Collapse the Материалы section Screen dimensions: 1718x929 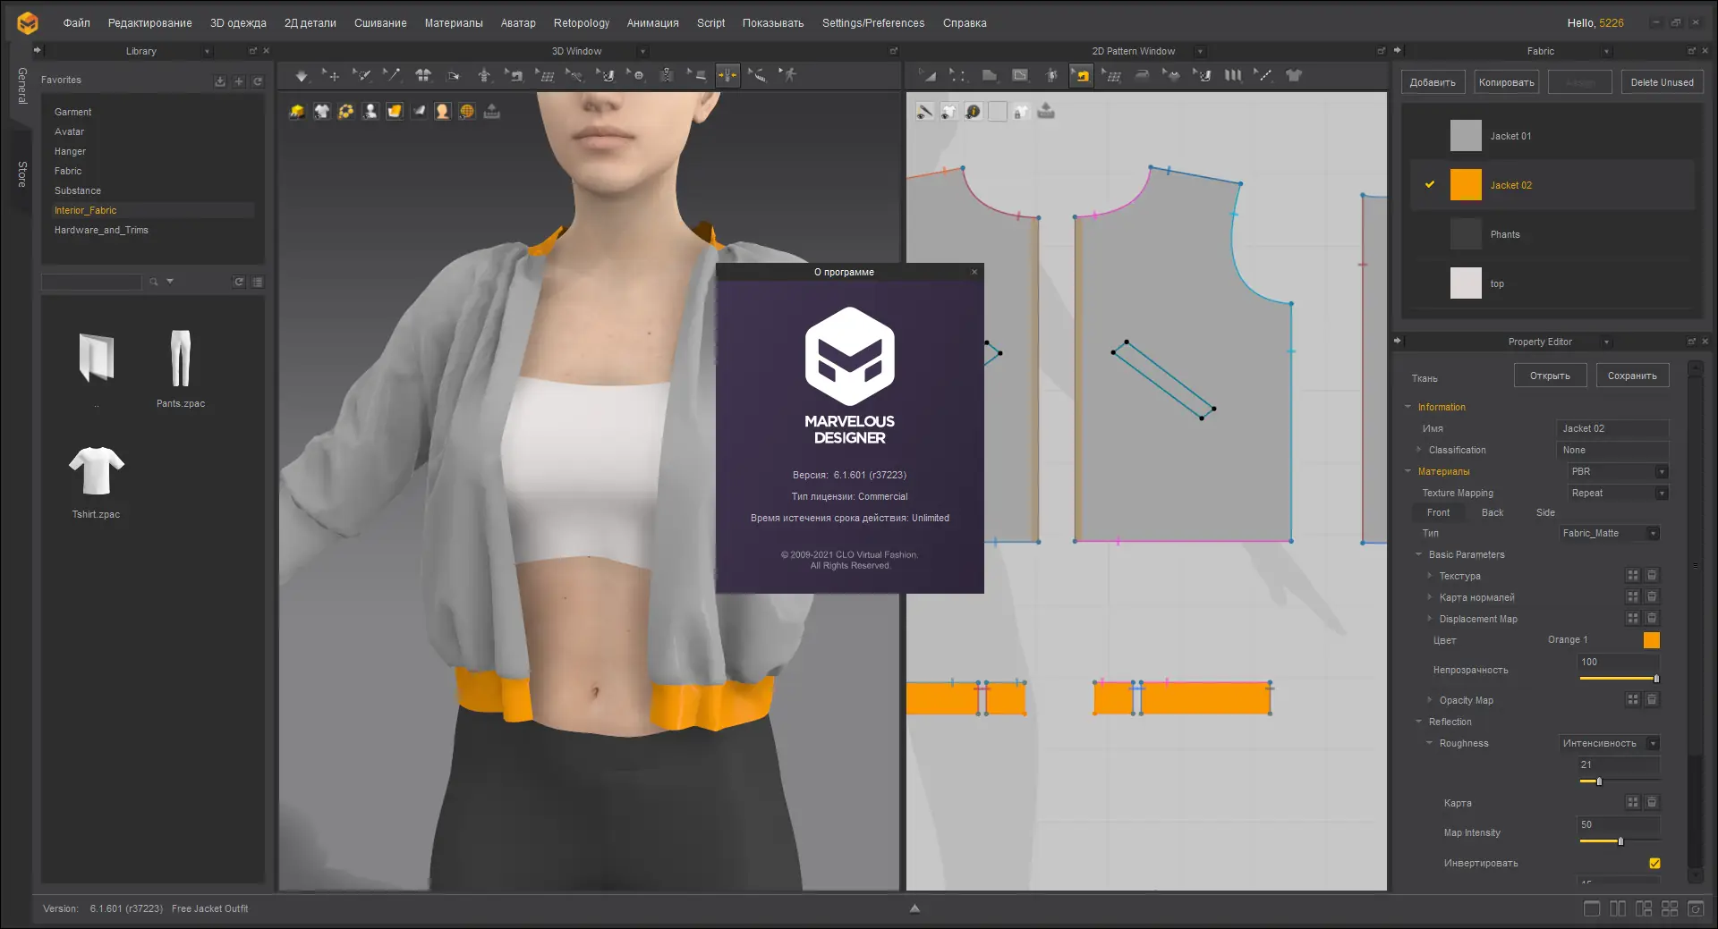(1408, 471)
